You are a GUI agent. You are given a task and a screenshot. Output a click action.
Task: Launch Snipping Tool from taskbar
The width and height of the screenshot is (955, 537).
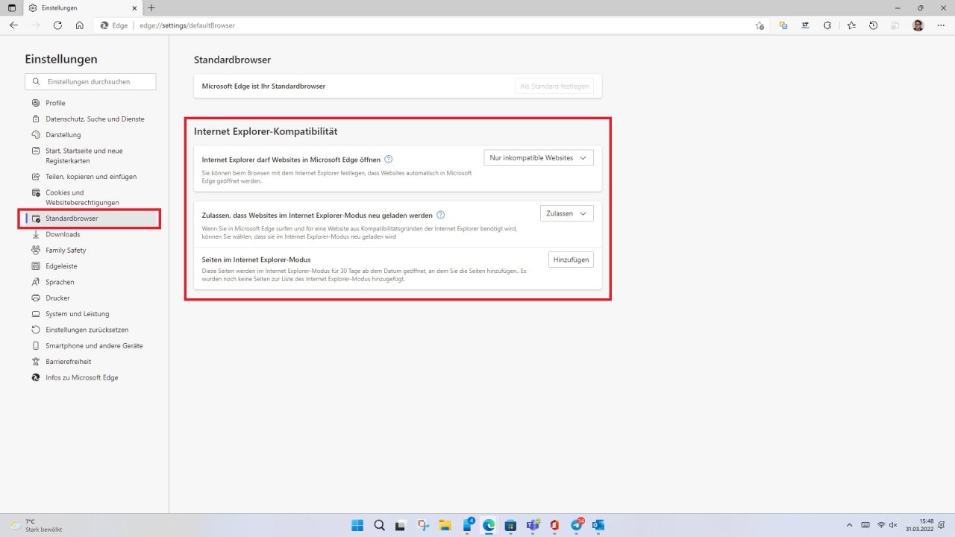pyautogui.click(x=423, y=525)
